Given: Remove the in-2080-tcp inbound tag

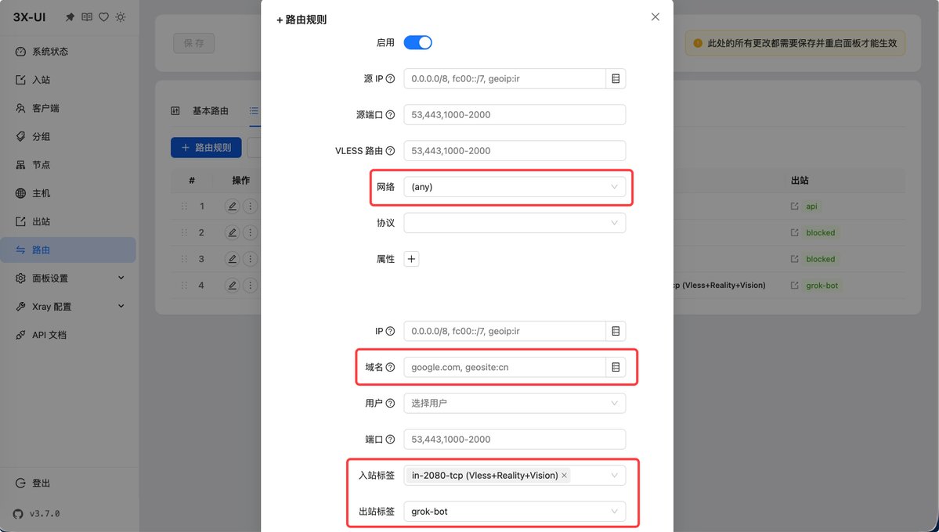Looking at the screenshot, I should point(564,475).
